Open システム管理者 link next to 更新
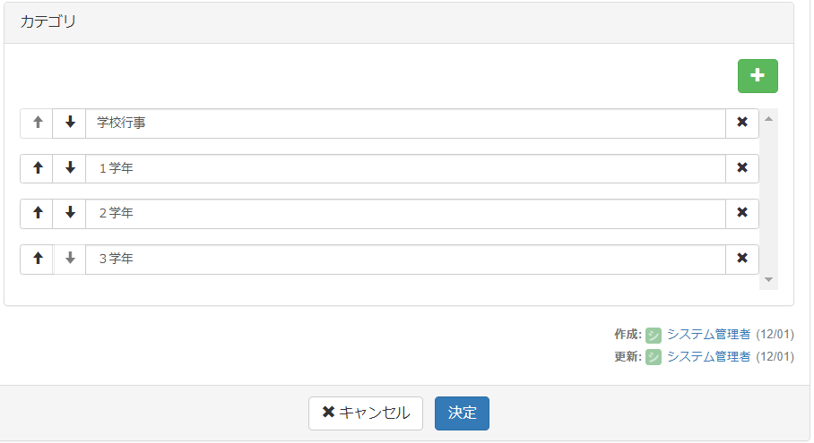The height and width of the screenshot is (443, 814). [708, 356]
